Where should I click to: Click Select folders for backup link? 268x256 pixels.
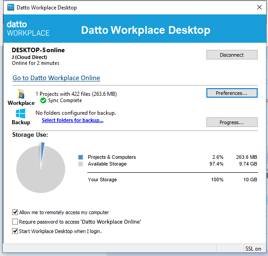click(73, 121)
